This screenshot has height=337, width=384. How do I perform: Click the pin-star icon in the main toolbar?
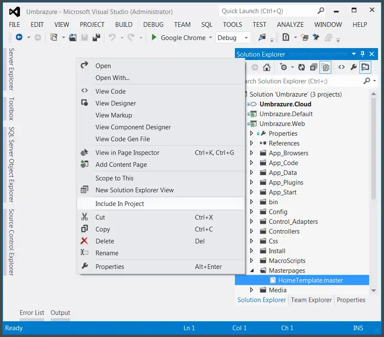click(x=316, y=37)
